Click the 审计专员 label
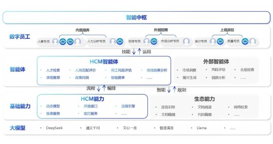 pyautogui.click(x=201, y=41)
